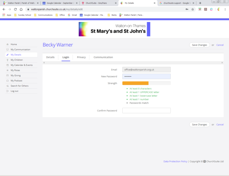Click the Log out icon in sidebar
The height and width of the screenshot is (176, 229).
point(8,91)
